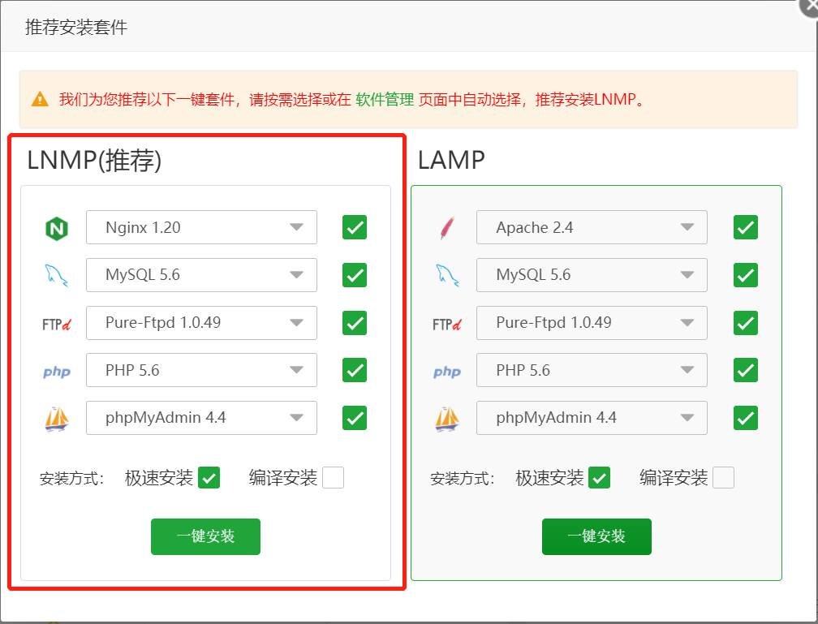This screenshot has height=624, width=818.
Task: Click the orange warning triangle icon
Action: pyautogui.click(x=41, y=99)
